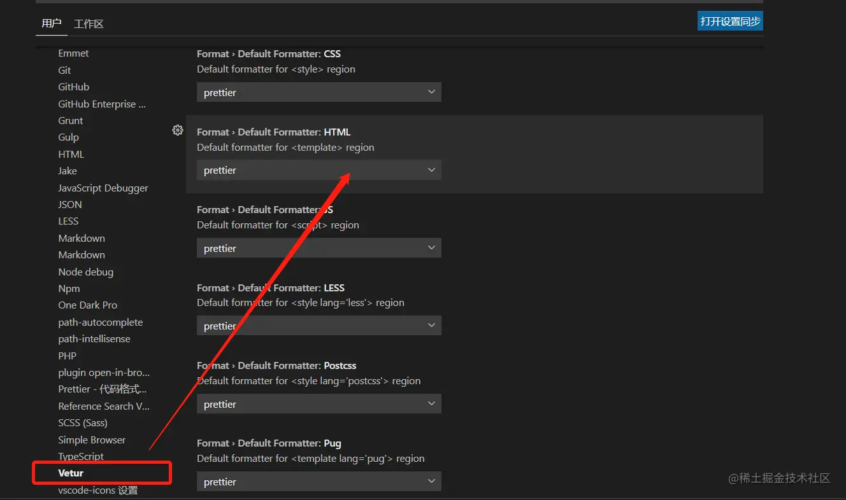Open Simple Browser settings category
846x500 pixels.
(x=92, y=440)
